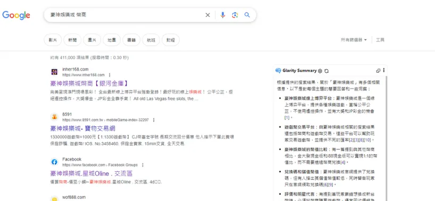Open Glarity three-dot more menu

[x=384, y=71]
